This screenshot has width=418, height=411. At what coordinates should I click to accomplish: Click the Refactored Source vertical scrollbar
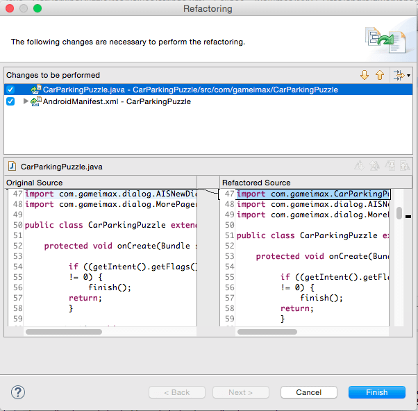399,212
